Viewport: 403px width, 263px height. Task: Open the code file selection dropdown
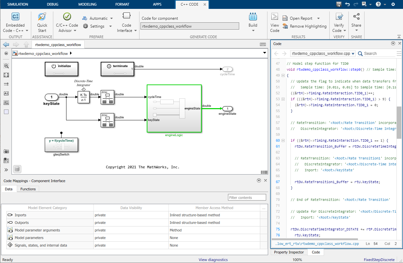click(x=353, y=54)
